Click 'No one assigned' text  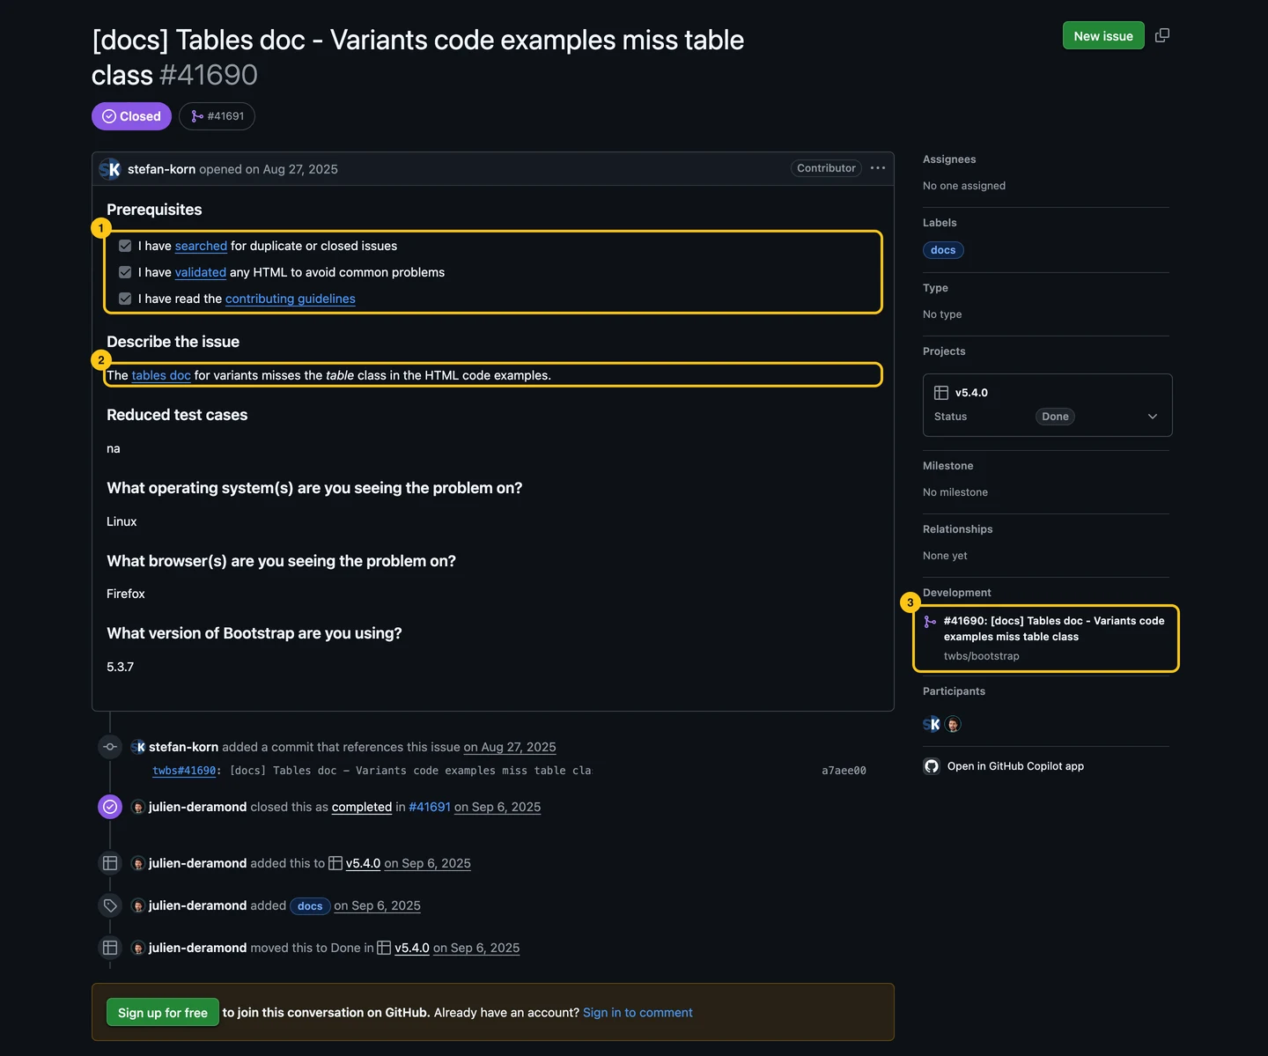pyautogui.click(x=964, y=186)
